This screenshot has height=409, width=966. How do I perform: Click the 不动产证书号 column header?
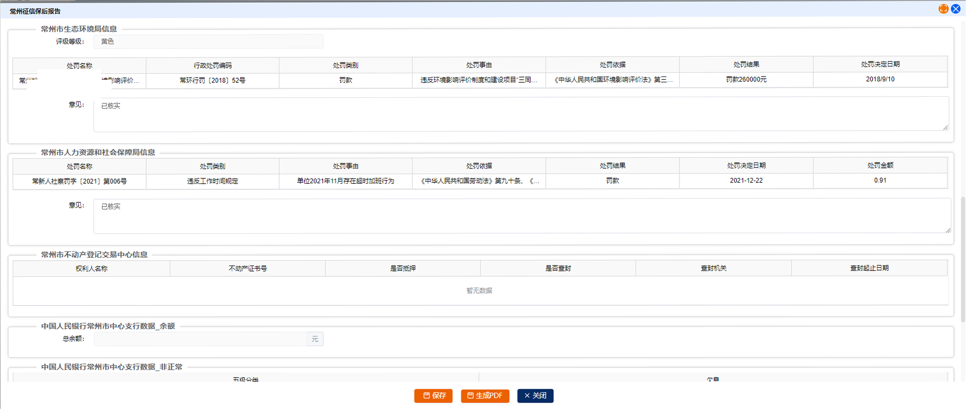(x=248, y=269)
